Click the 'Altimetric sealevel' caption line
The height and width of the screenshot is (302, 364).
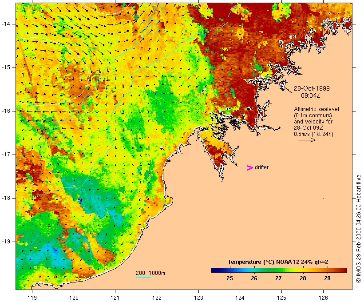317,109
